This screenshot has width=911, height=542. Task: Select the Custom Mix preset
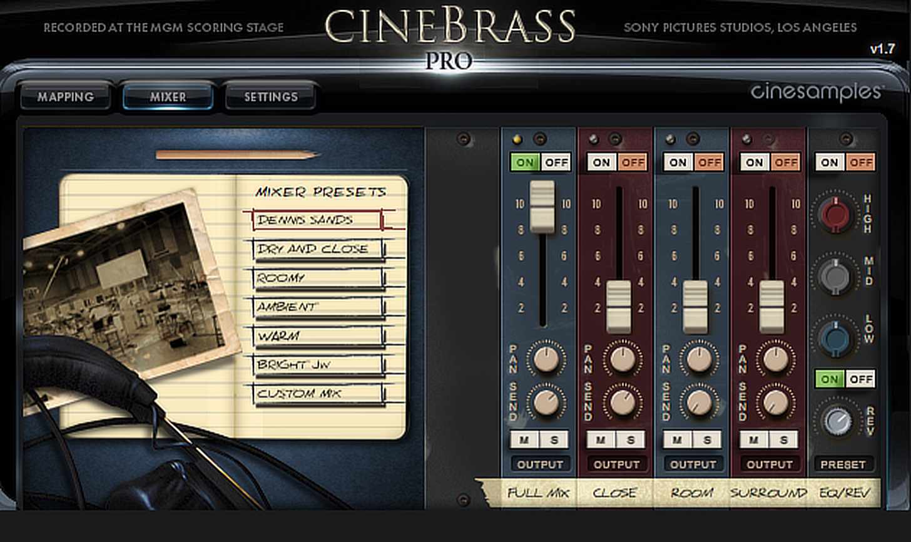pos(319,394)
